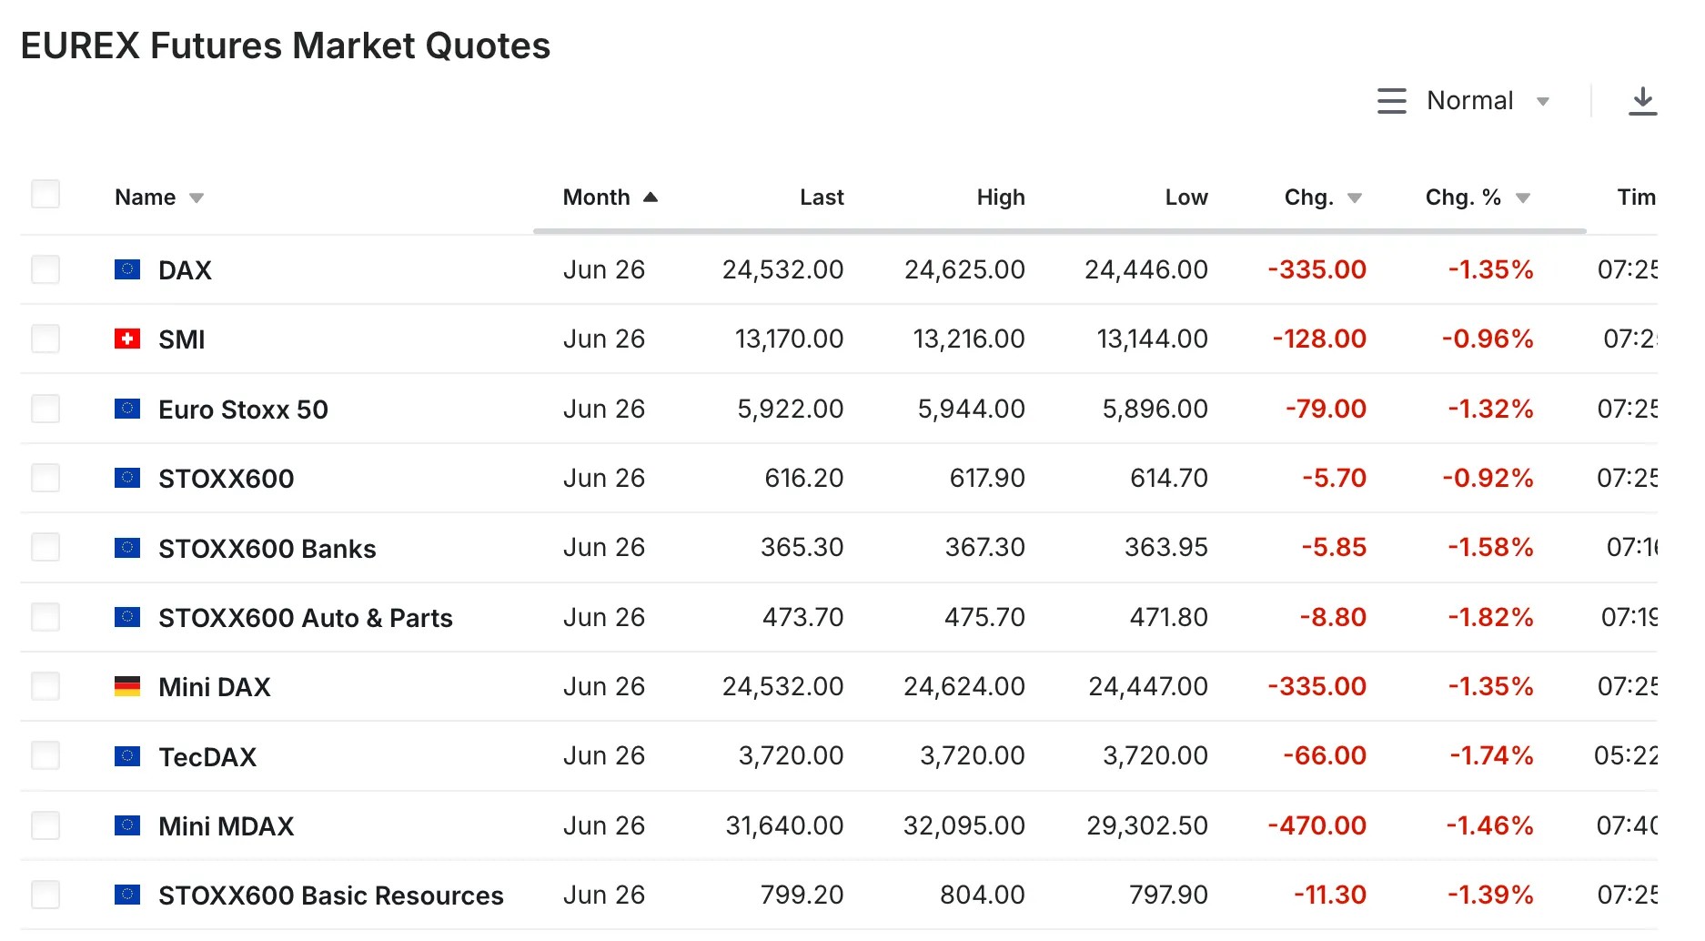This screenshot has height=941, width=1705.
Task: Click the flag icon for Euro Stoxx 50
Action: (127, 409)
